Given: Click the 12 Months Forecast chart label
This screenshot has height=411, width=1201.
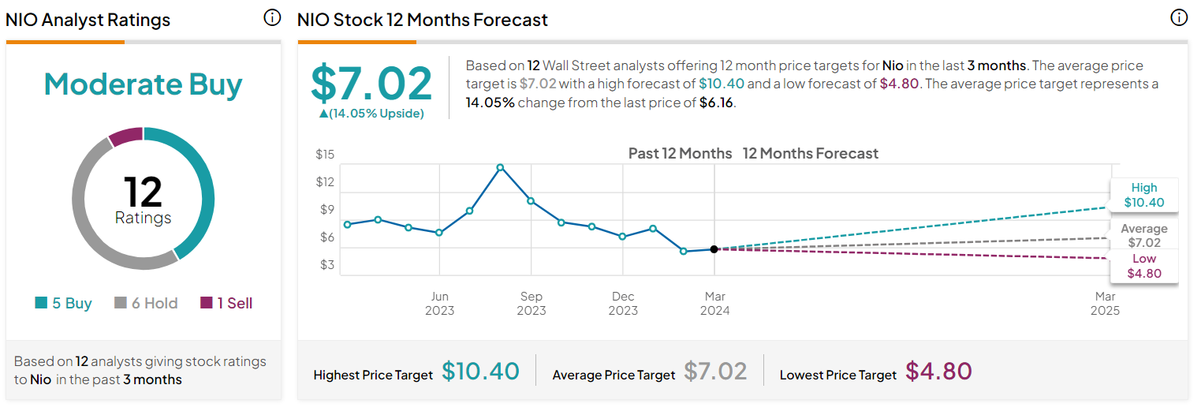Looking at the screenshot, I should 811,153.
